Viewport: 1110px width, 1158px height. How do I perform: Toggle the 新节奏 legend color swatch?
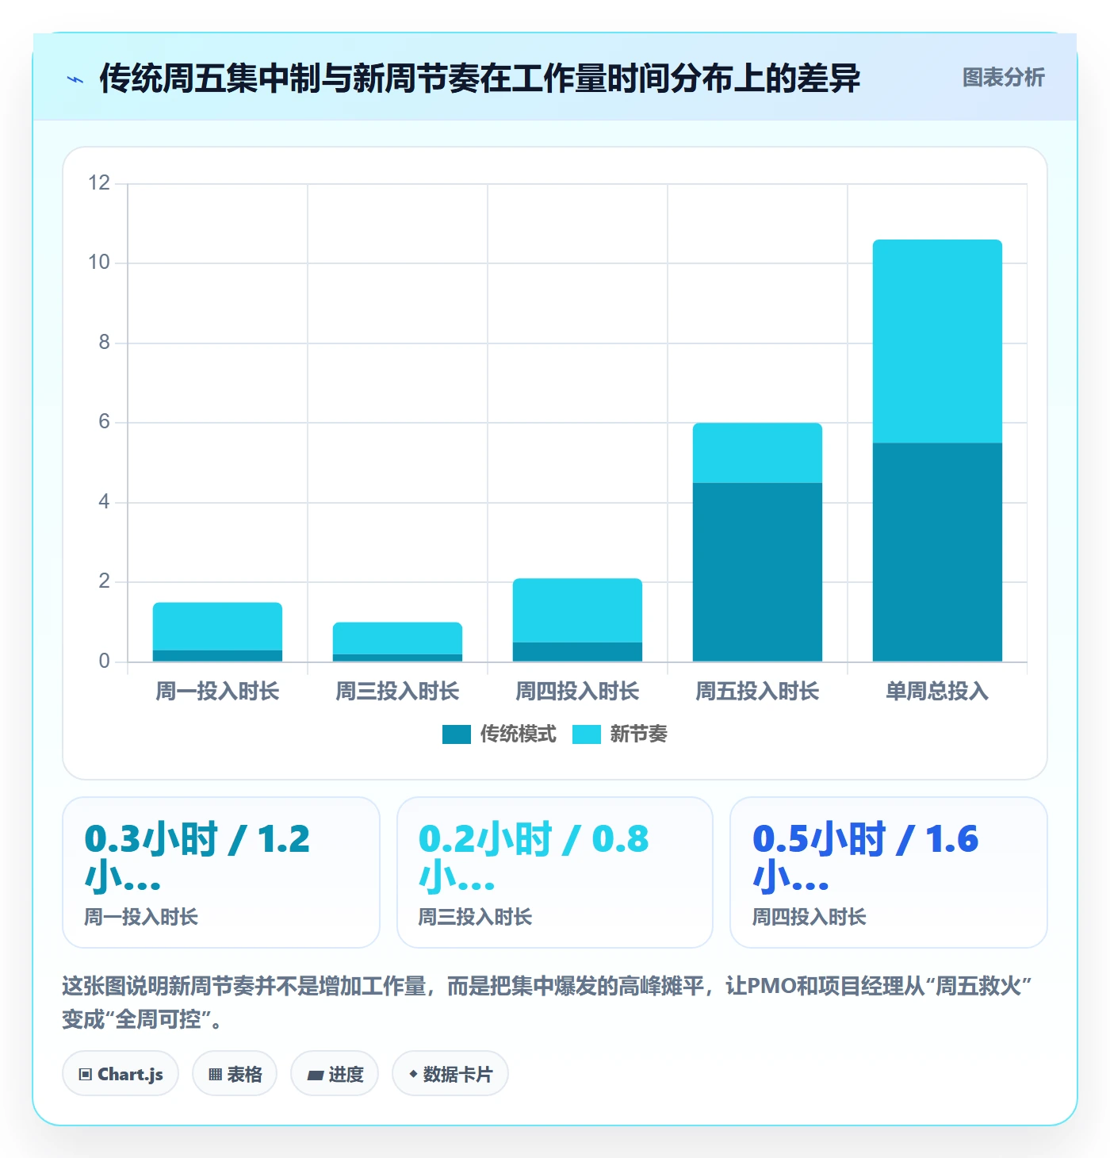[x=587, y=734]
